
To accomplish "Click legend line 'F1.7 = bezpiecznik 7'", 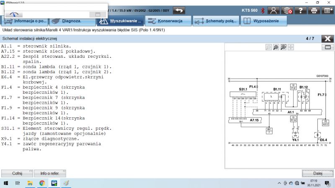I will click(x=43, y=98).
